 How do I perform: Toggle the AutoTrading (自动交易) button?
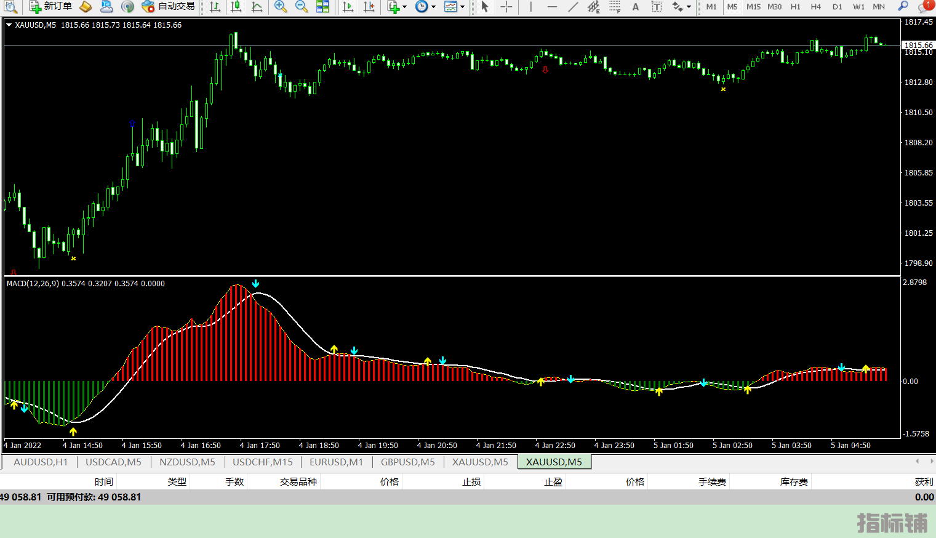[x=168, y=7]
